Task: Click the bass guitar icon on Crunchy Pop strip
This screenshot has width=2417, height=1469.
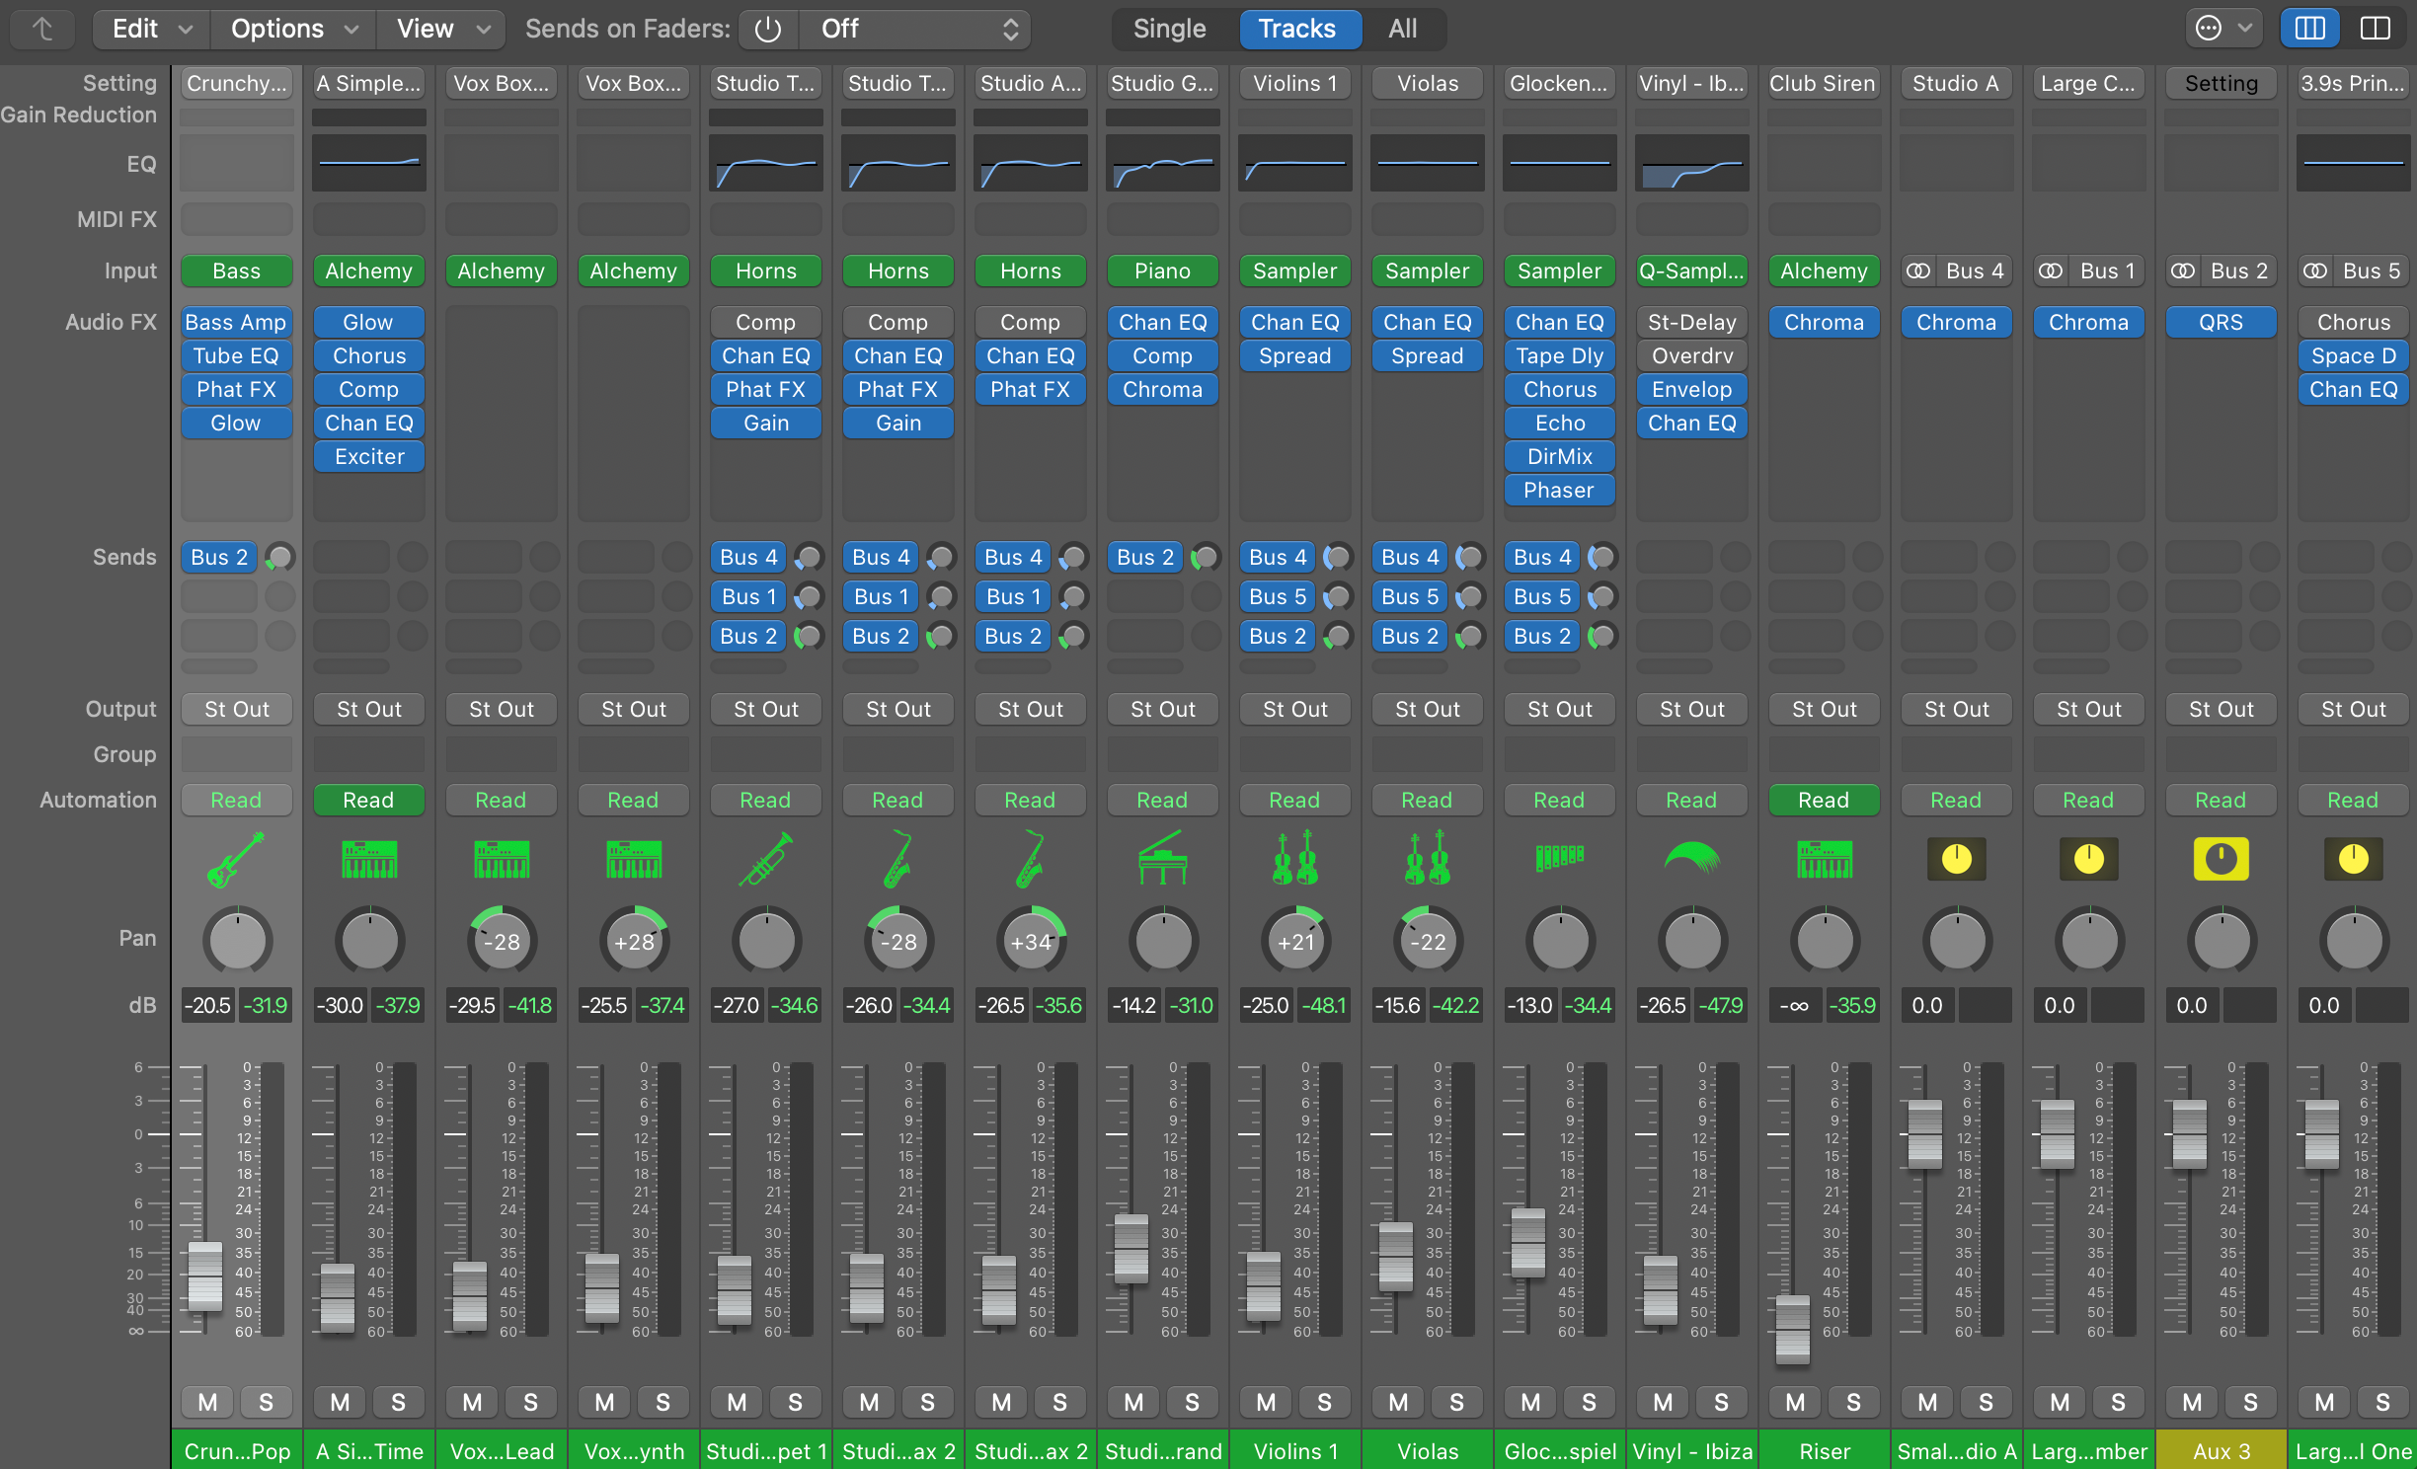Action: tap(236, 859)
